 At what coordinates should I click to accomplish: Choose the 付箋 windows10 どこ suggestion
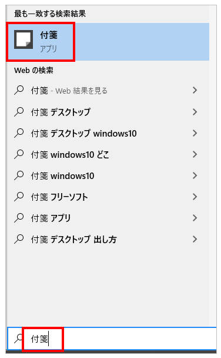[x=108, y=154]
